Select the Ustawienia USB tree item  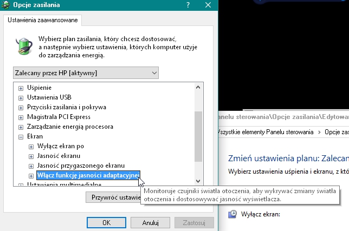coord(49,97)
